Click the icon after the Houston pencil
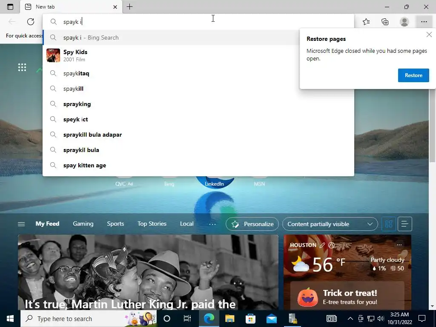436x327 pixels. coord(331,245)
